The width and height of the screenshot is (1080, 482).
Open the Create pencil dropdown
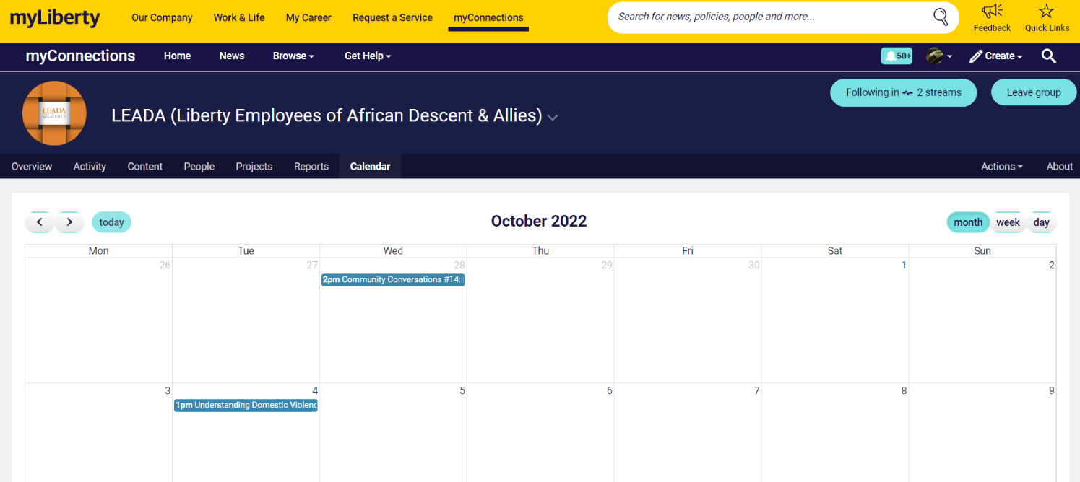tap(996, 56)
